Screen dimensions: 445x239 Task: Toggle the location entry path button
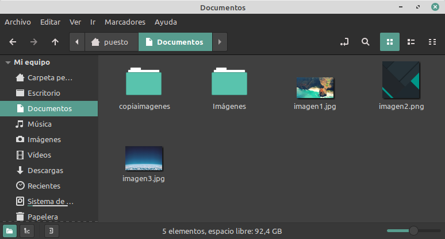coord(344,42)
